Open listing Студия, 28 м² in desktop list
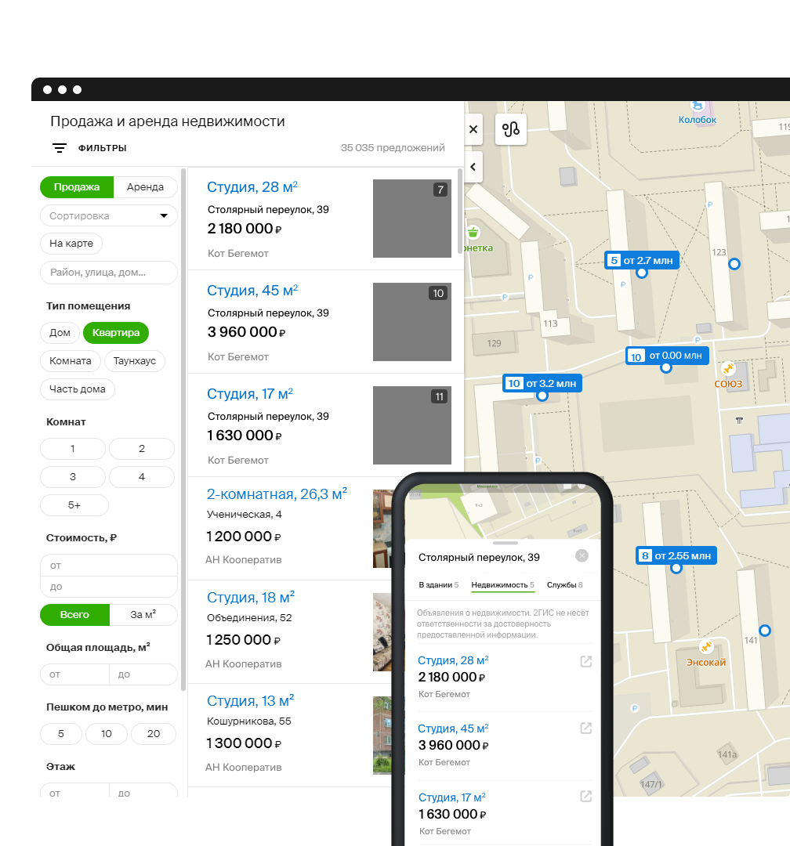Image resolution: width=790 pixels, height=846 pixels. point(252,187)
